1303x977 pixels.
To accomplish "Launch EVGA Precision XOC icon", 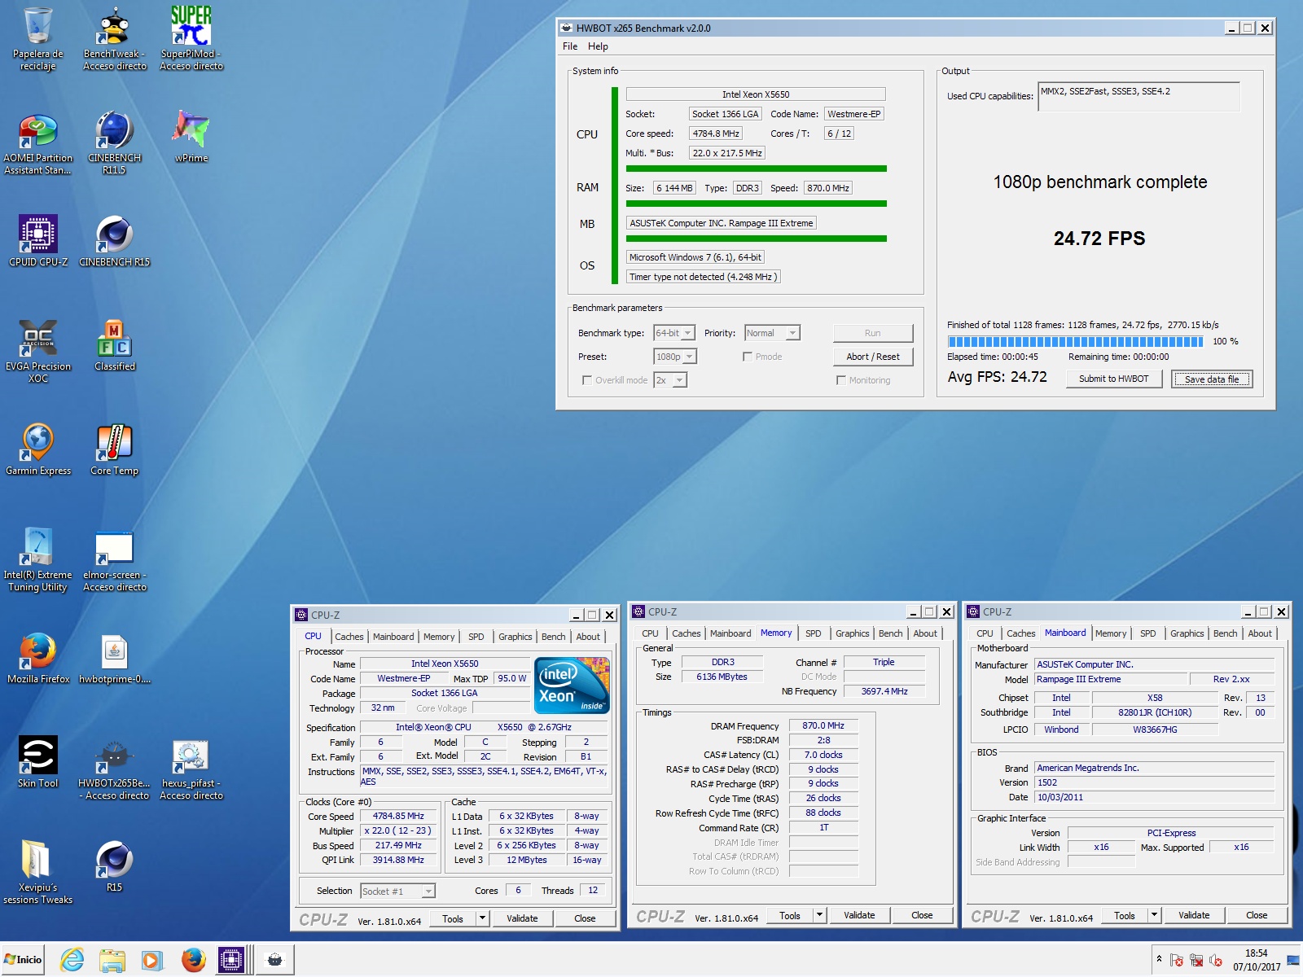I will pos(37,352).
